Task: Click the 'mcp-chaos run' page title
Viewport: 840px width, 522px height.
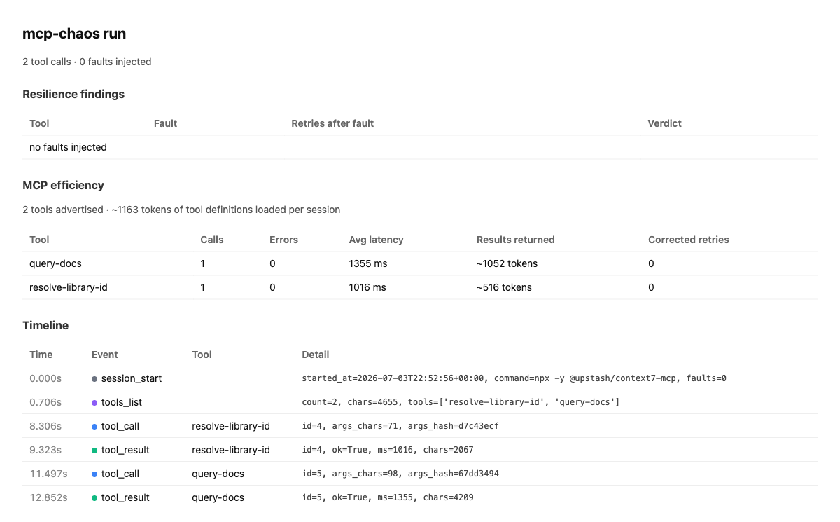Action: [x=74, y=34]
